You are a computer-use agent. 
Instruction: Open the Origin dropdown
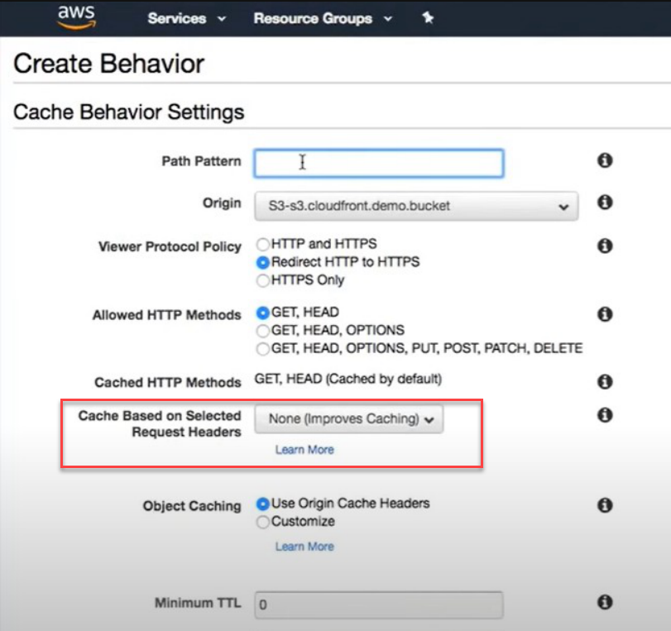point(416,205)
